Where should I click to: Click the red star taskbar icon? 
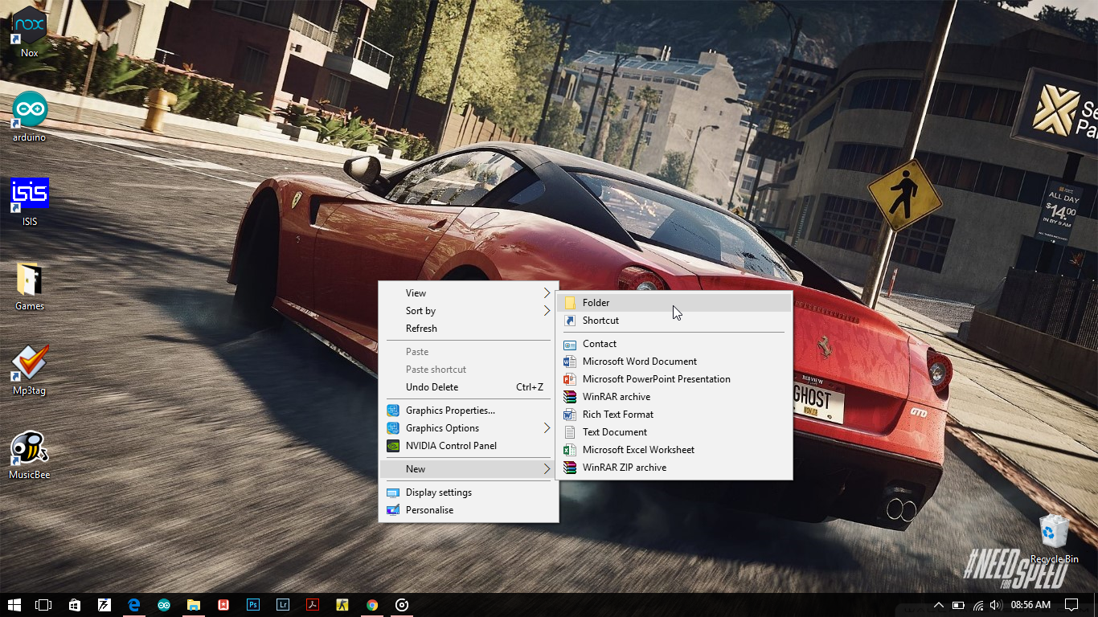223,605
